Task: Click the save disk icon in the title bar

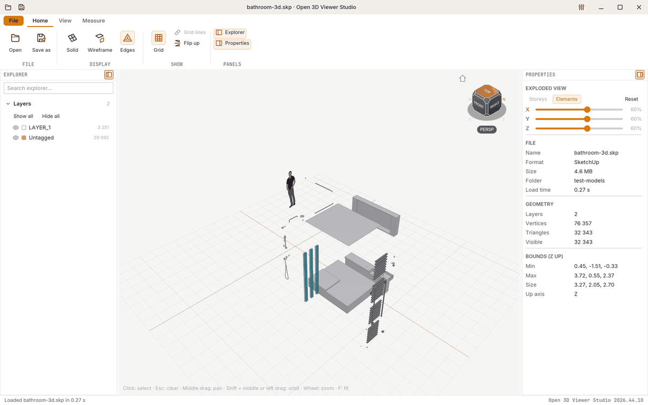Action: (x=21, y=7)
